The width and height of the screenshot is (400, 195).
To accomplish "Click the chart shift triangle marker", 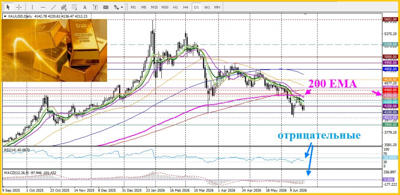I will (x=305, y=14).
